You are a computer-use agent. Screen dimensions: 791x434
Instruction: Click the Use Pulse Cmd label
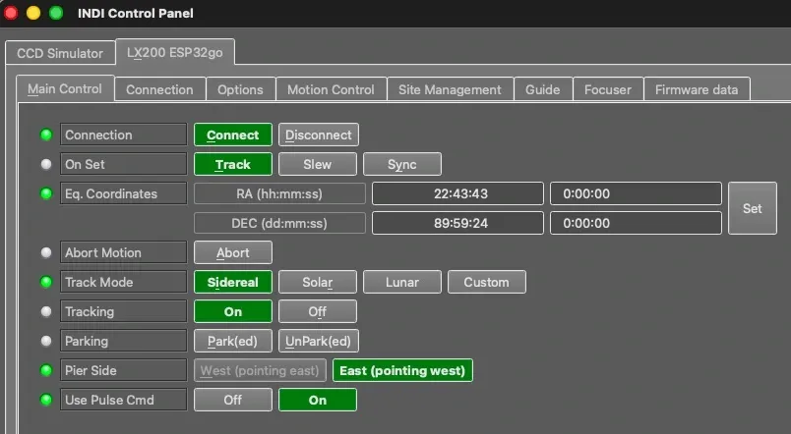pos(124,400)
